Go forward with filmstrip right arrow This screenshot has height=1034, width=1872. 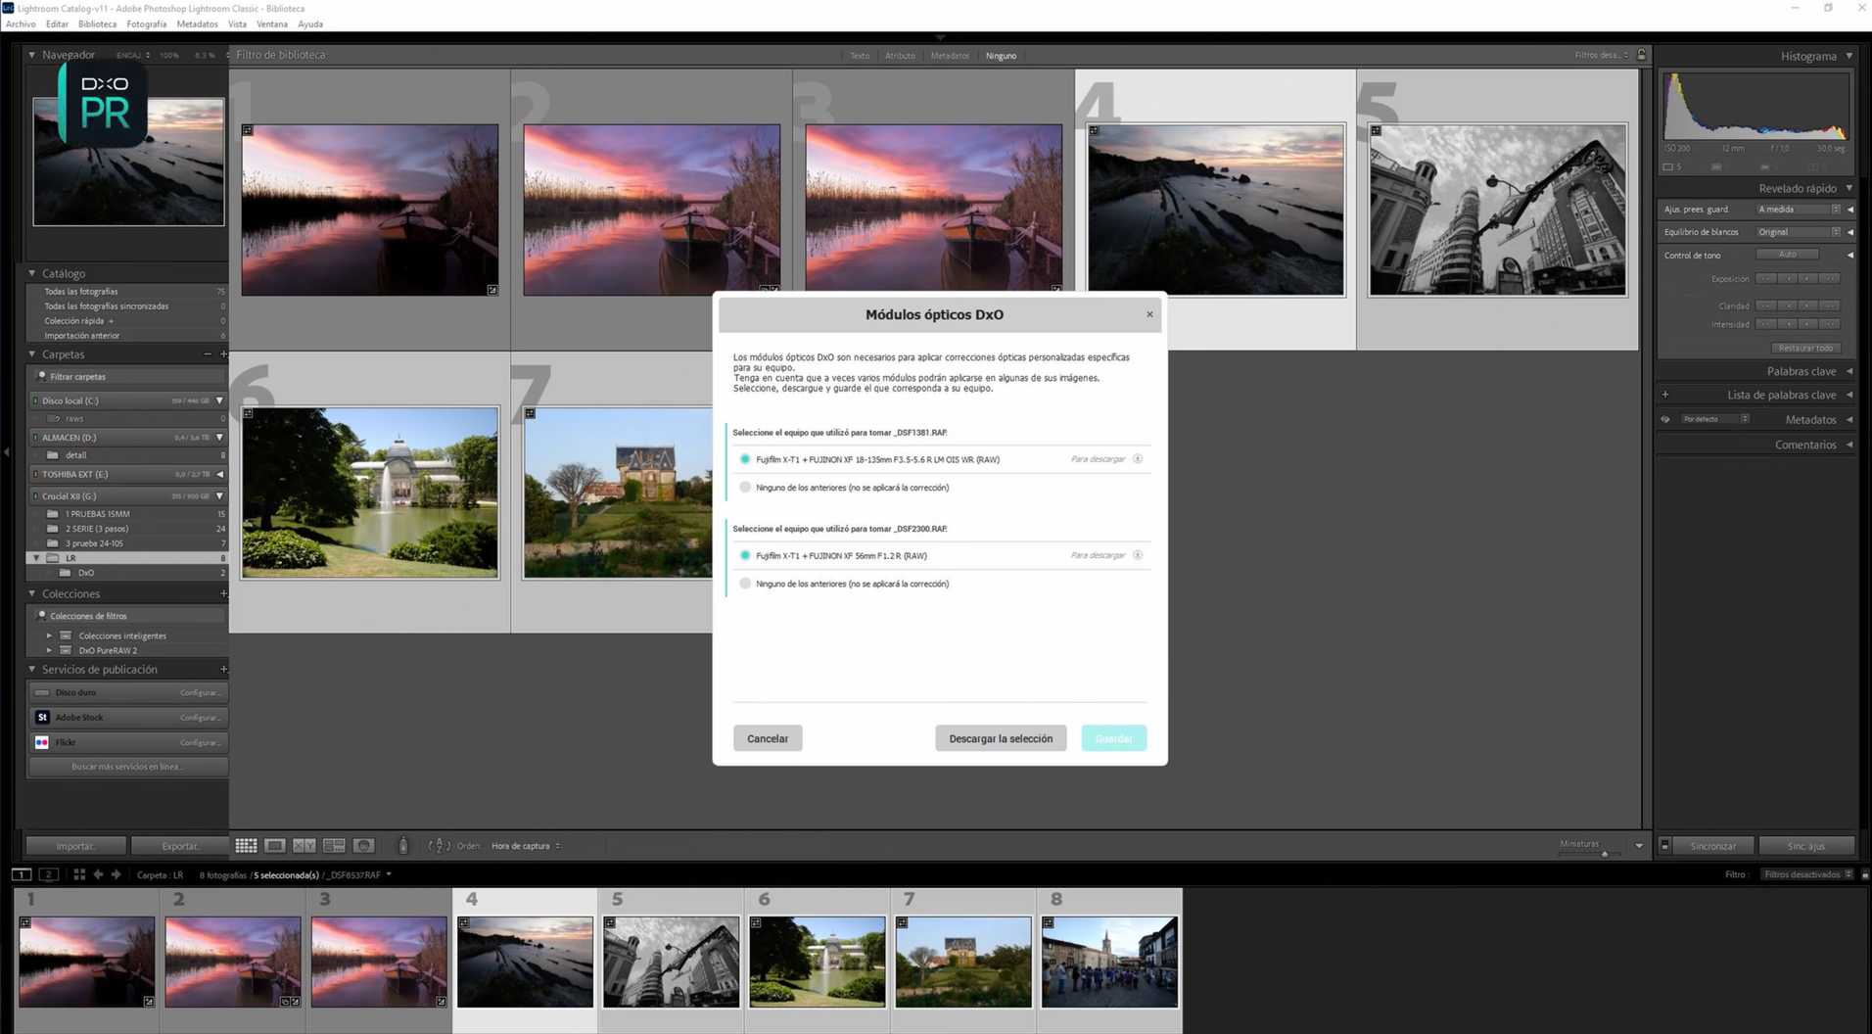(x=116, y=874)
